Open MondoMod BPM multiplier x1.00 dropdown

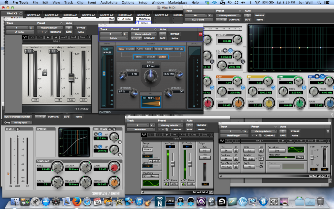pyautogui.click(x=154, y=161)
